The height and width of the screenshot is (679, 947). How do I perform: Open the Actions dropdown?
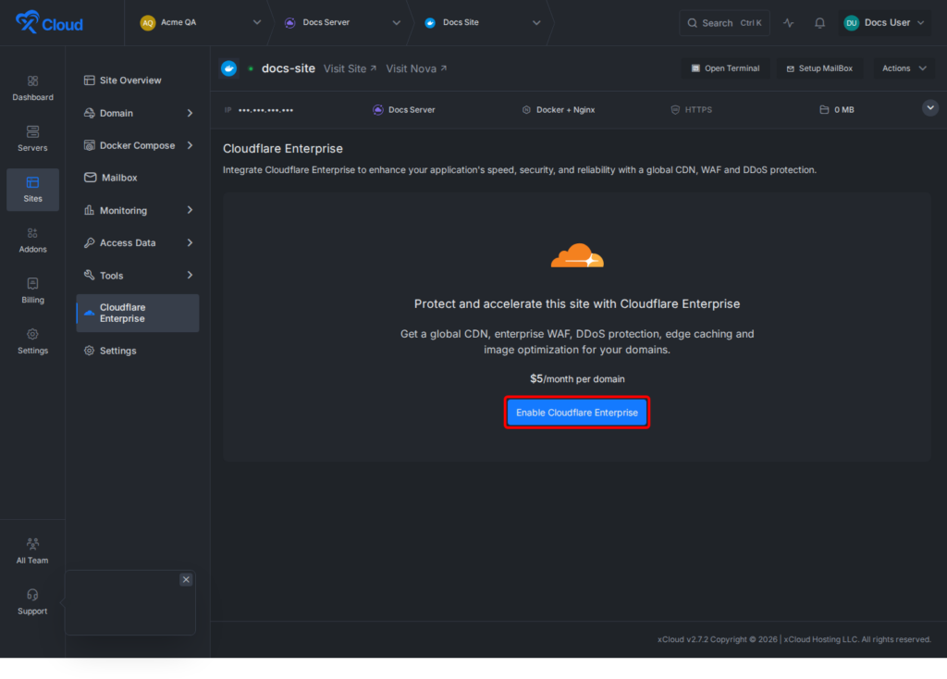904,68
